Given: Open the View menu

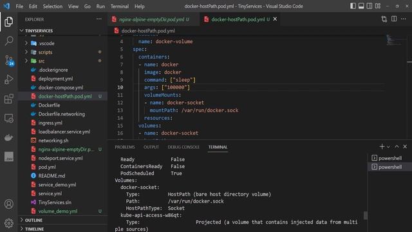Looking at the screenshot, I should coord(73,6).
